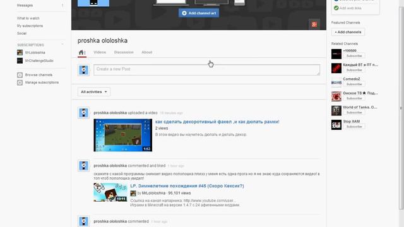The width and height of the screenshot is (404, 227).
Task: Click MrChallengeStudio subscription avatar icon
Action: coord(20,61)
